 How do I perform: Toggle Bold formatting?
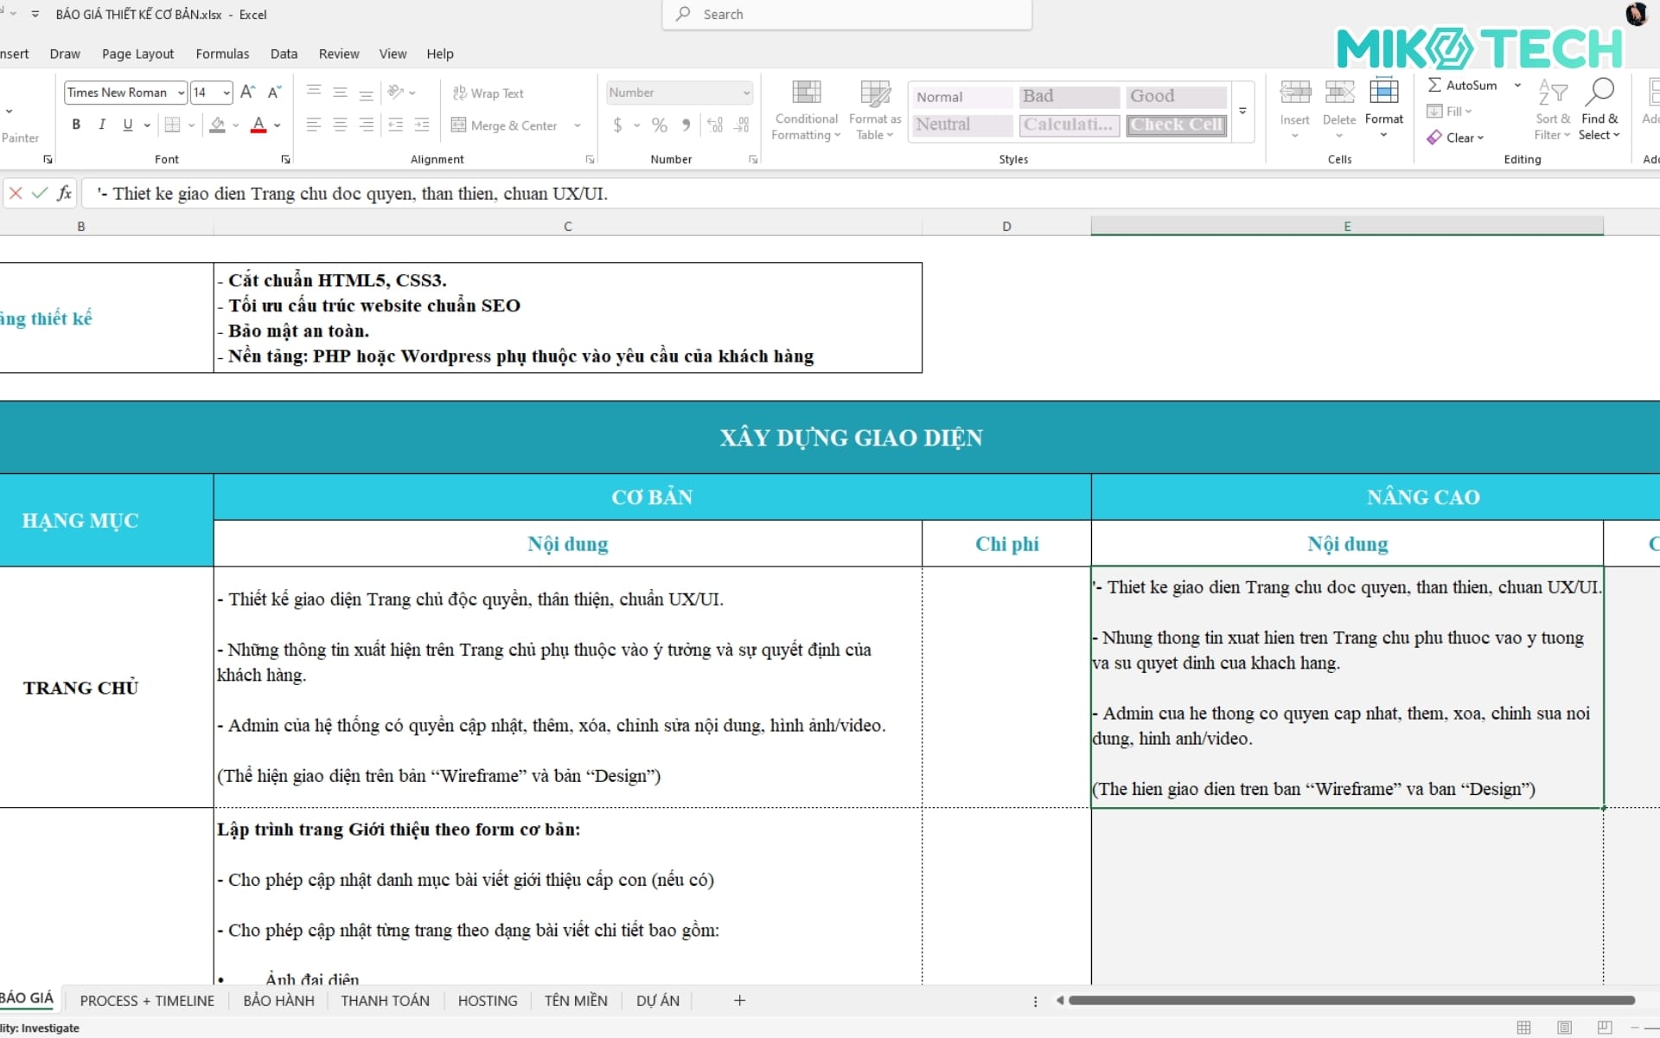[76, 125]
